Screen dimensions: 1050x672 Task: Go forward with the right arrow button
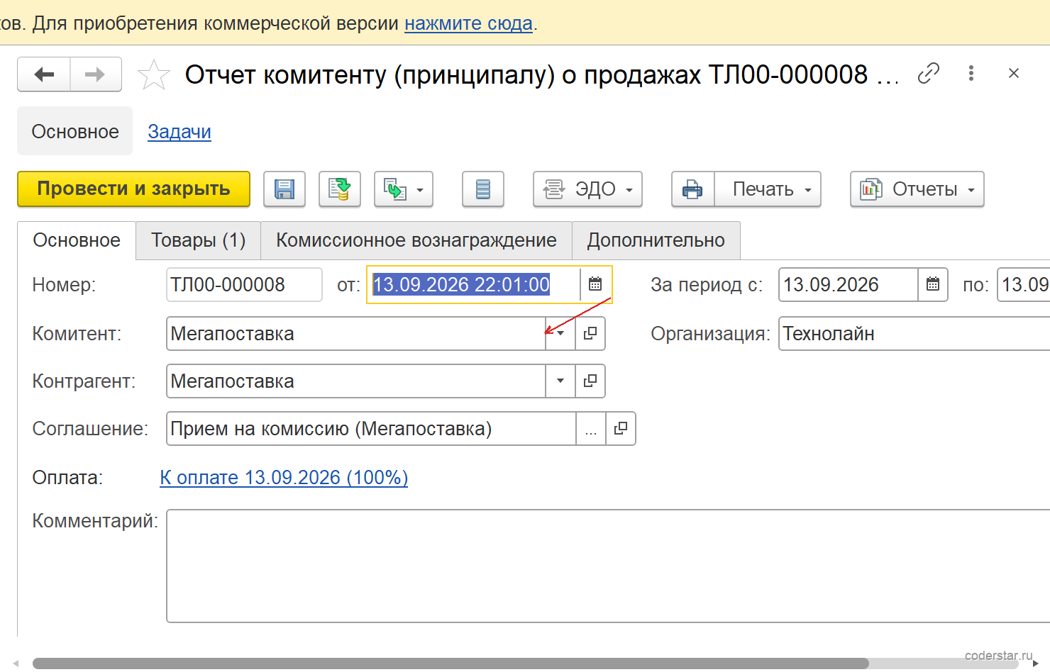coord(95,74)
